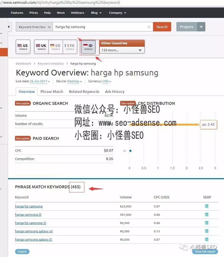This screenshot has width=224, height=257.
Task: Collapse the left sidebar with the arrow
Action: (x=9, y=27)
